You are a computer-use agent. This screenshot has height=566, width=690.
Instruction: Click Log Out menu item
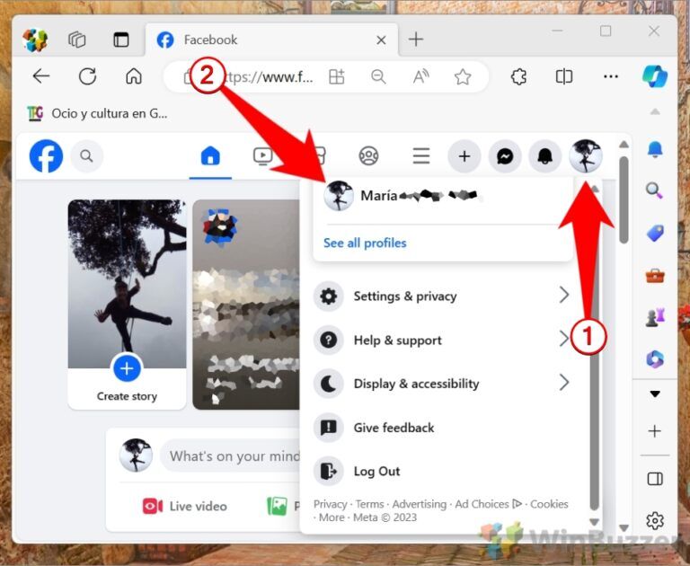click(x=442, y=471)
